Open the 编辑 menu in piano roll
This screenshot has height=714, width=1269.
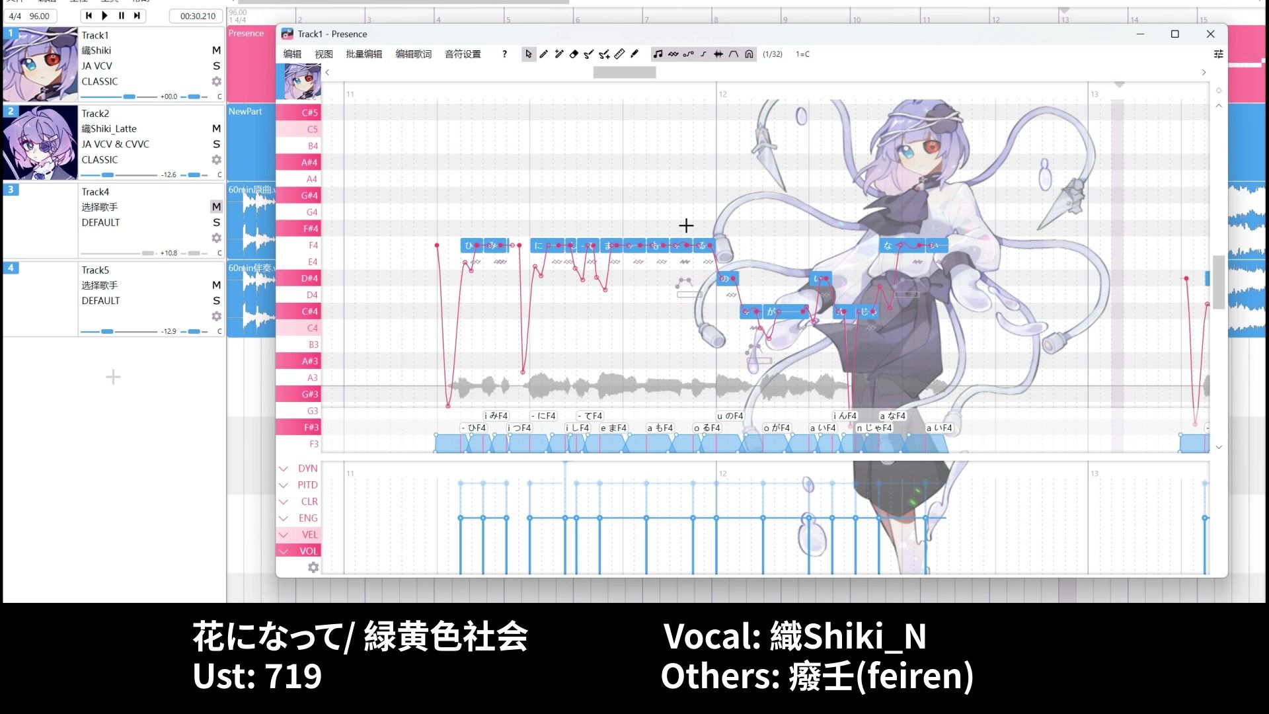point(292,54)
